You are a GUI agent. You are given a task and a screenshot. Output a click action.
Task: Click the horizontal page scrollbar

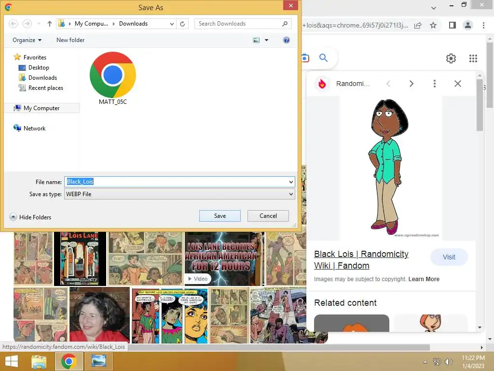click(x=279, y=347)
